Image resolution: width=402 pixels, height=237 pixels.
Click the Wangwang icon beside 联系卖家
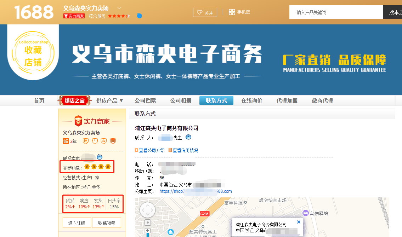100,157
